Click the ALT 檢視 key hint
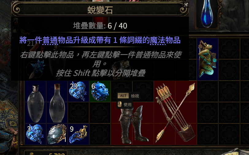Image resolution: width=249 pixels, height=155 pixels. click(x=128, y=96)
